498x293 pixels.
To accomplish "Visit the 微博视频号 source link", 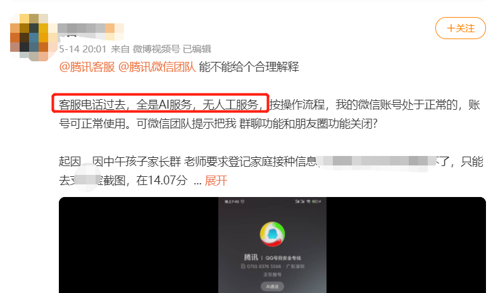I will point(156,49).
